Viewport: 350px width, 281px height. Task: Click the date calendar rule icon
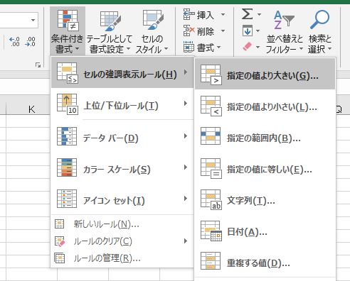[211, 231]
